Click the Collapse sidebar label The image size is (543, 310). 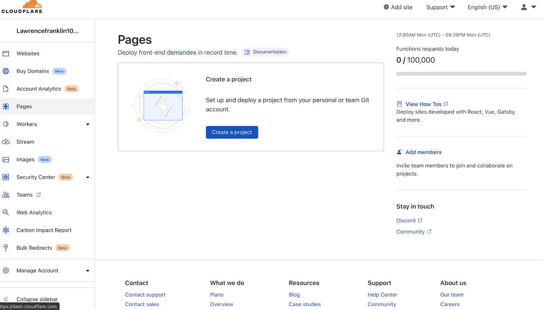(37, 299)
